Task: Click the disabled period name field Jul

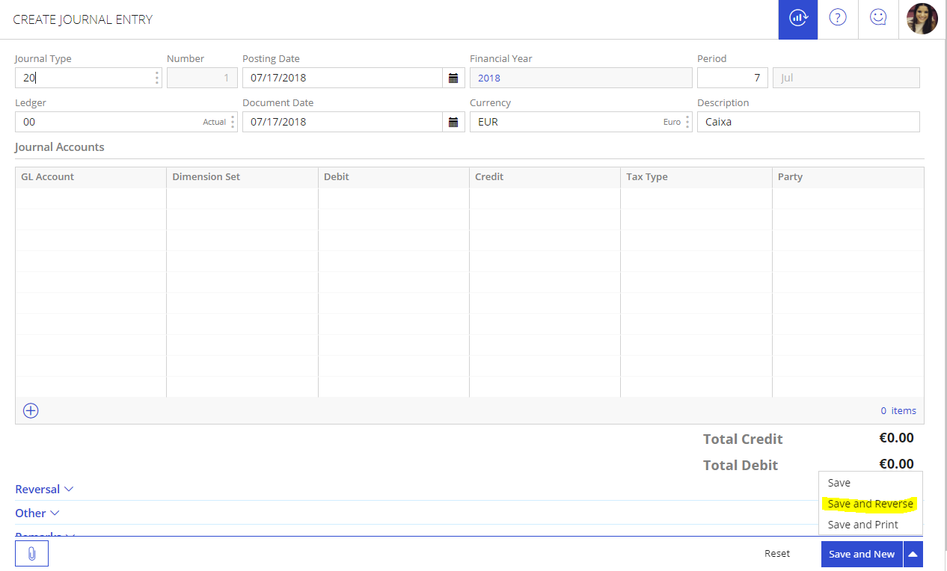Action: click(x=846, y=78)
